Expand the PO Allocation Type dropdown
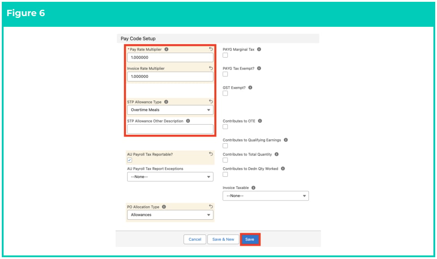437x259 pixels. (170, 215)
